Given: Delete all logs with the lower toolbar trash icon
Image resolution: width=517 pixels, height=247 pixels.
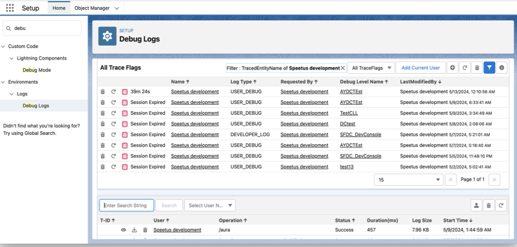Looking at the screenshot, I should (x=489, y=205).
